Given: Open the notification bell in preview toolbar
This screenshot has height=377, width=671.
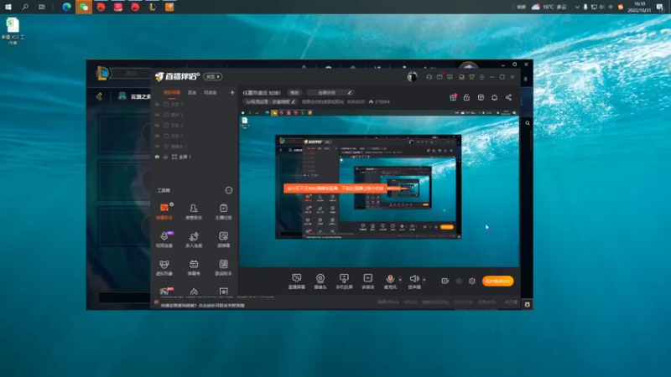Looking at the screenshot, I should [494, 97].
